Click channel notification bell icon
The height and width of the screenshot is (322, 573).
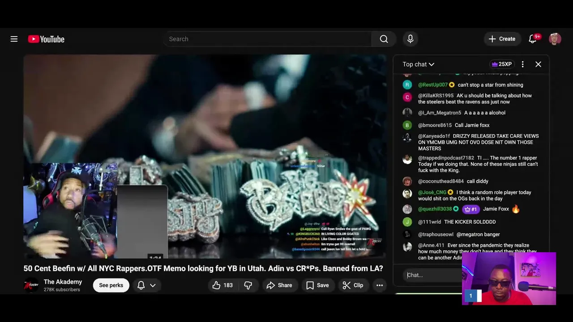[x=141, y=285]
